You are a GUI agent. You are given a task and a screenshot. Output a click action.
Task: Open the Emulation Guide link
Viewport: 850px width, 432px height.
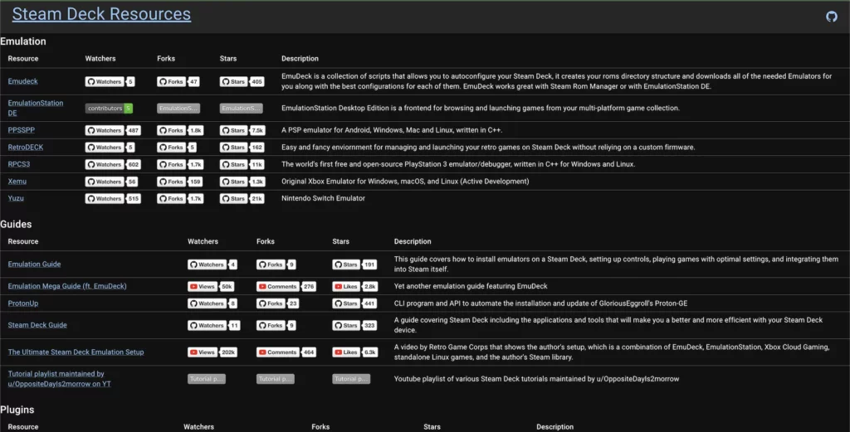34,265
